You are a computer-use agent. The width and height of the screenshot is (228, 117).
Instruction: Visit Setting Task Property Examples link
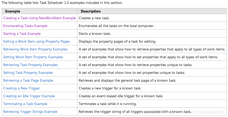28,73
